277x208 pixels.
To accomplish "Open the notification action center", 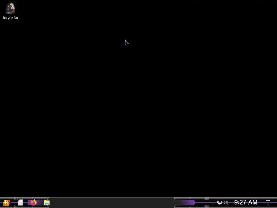I will pyautogui.click(x=268, y=202).
